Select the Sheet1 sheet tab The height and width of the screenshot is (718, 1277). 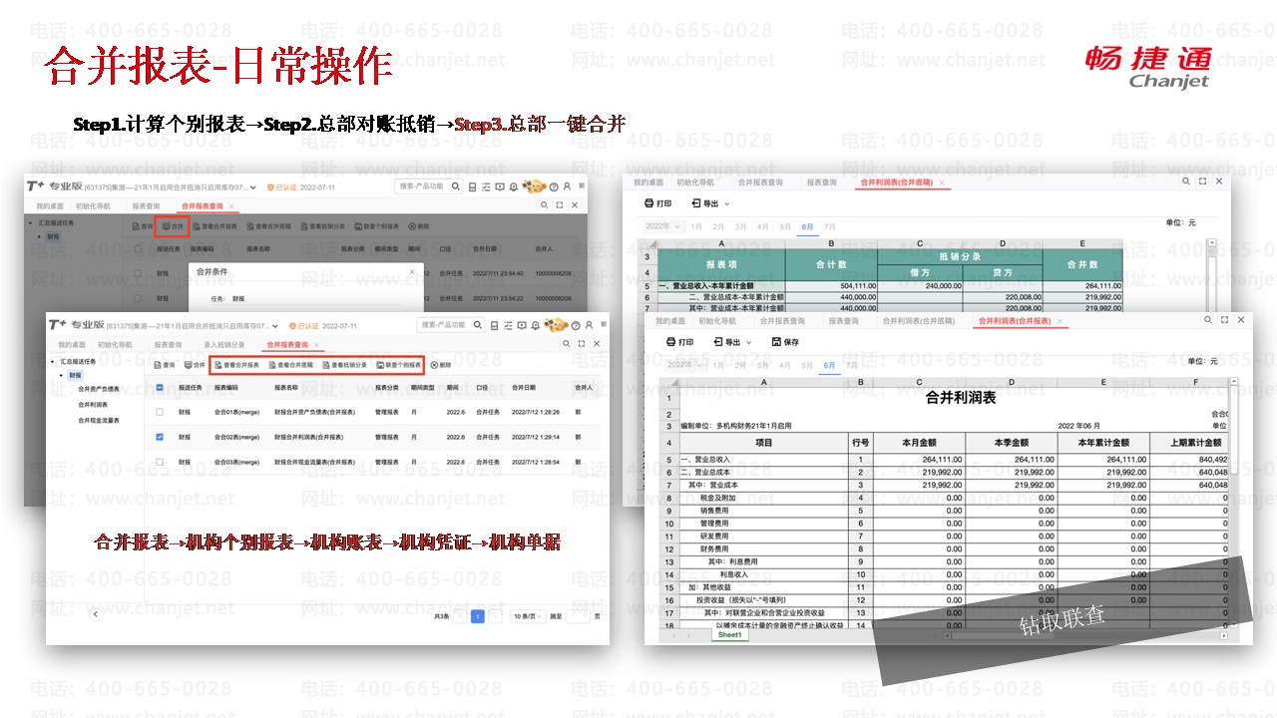729,634
